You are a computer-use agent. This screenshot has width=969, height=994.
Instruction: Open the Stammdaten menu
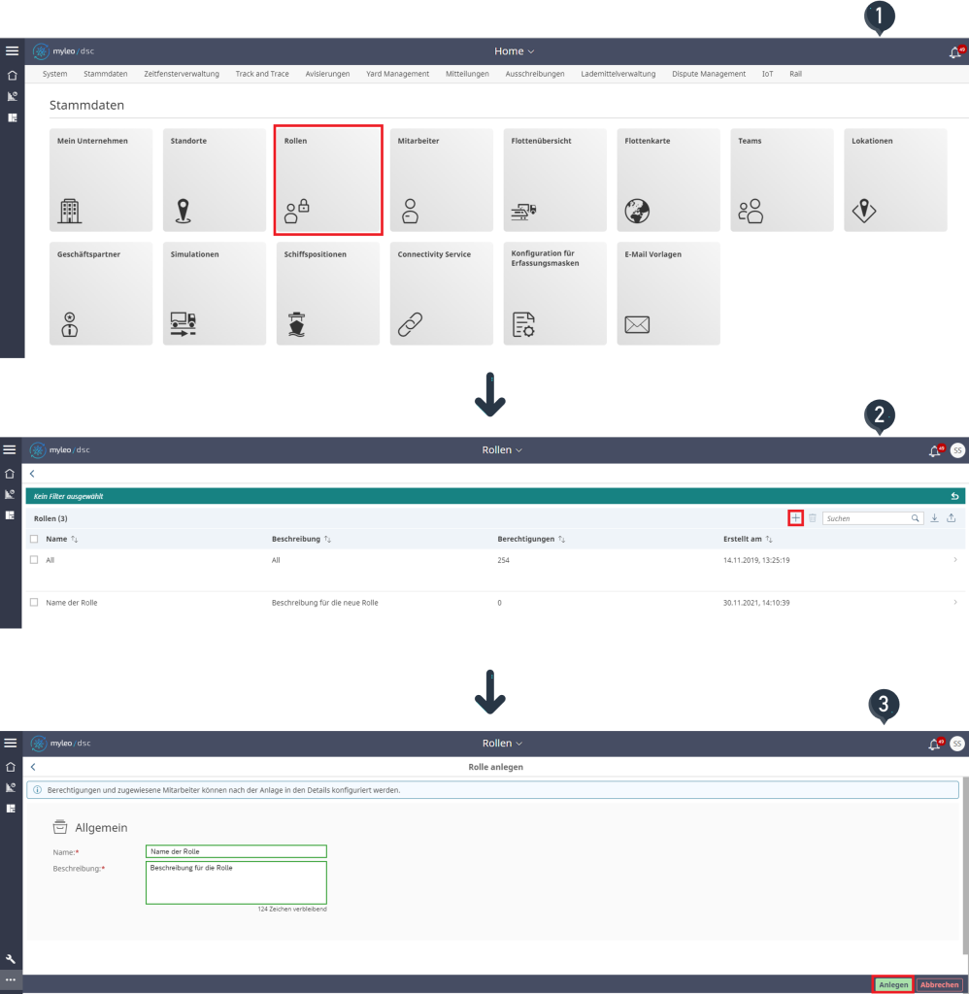point(105,74)
